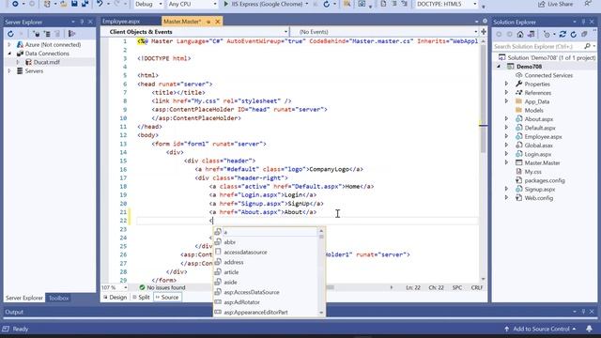Click the 'No issues found' status indicator

click(x=162, y=287)
